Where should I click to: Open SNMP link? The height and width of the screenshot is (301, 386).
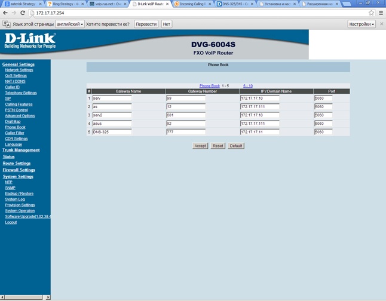pos(10,188)
